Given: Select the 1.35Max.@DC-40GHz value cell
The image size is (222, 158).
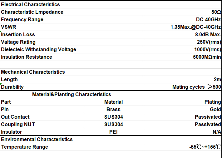Looking at the screenshot, I should pyautogui.click(x=182, y=27).
